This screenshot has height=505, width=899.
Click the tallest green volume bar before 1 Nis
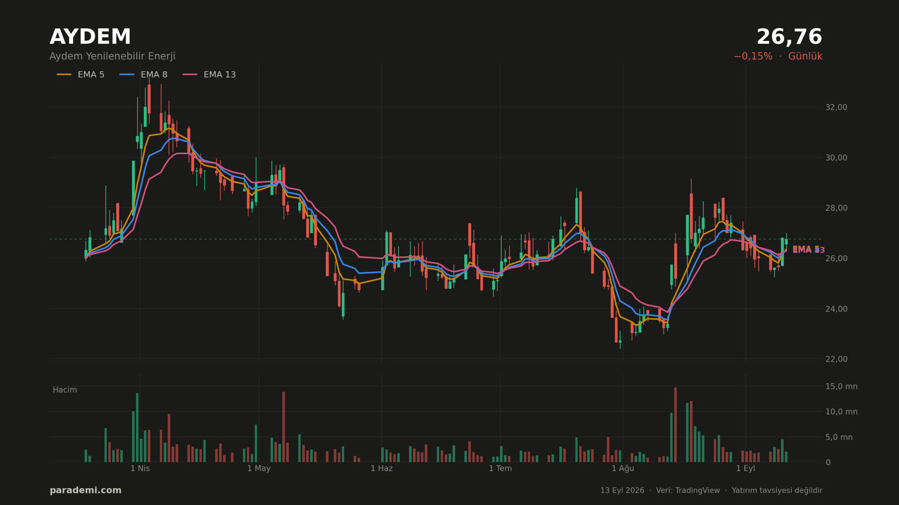137,428
